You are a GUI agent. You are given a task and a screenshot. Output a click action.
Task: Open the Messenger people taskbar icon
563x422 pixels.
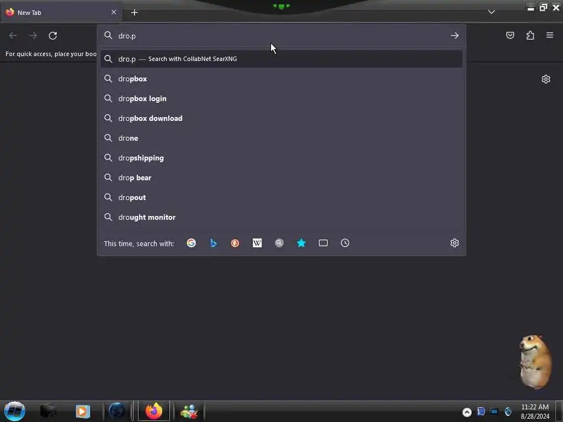click(x=189, y=412)
